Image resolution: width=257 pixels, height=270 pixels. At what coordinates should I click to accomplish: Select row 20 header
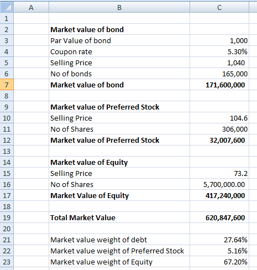(7, 229)
